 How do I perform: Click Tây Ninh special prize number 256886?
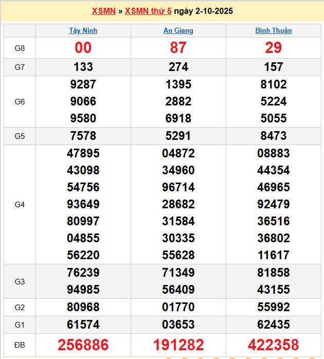coord(83,345)
